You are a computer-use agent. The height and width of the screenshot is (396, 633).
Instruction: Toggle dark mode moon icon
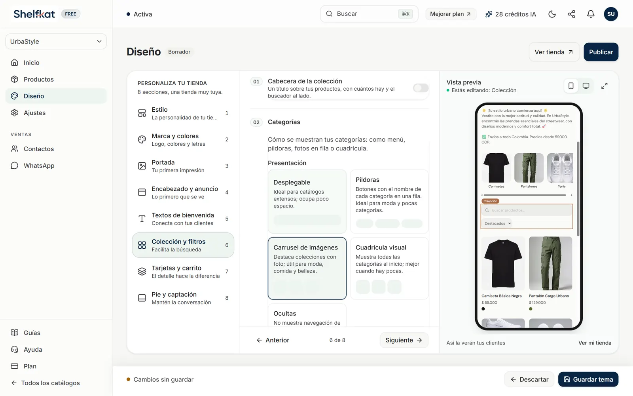click(552, 14)
